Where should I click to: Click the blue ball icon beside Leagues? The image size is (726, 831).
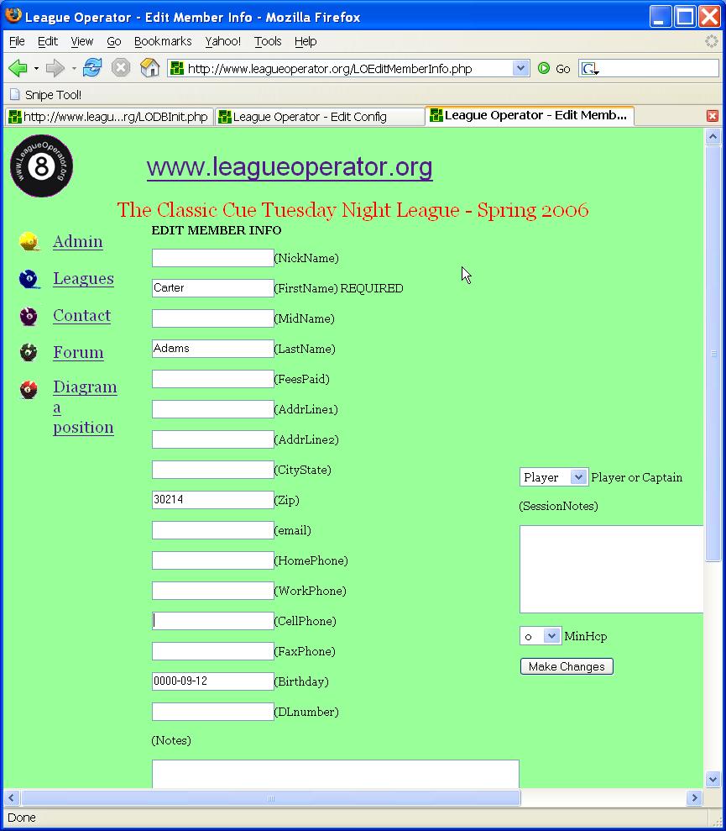[x=29, y=279]
